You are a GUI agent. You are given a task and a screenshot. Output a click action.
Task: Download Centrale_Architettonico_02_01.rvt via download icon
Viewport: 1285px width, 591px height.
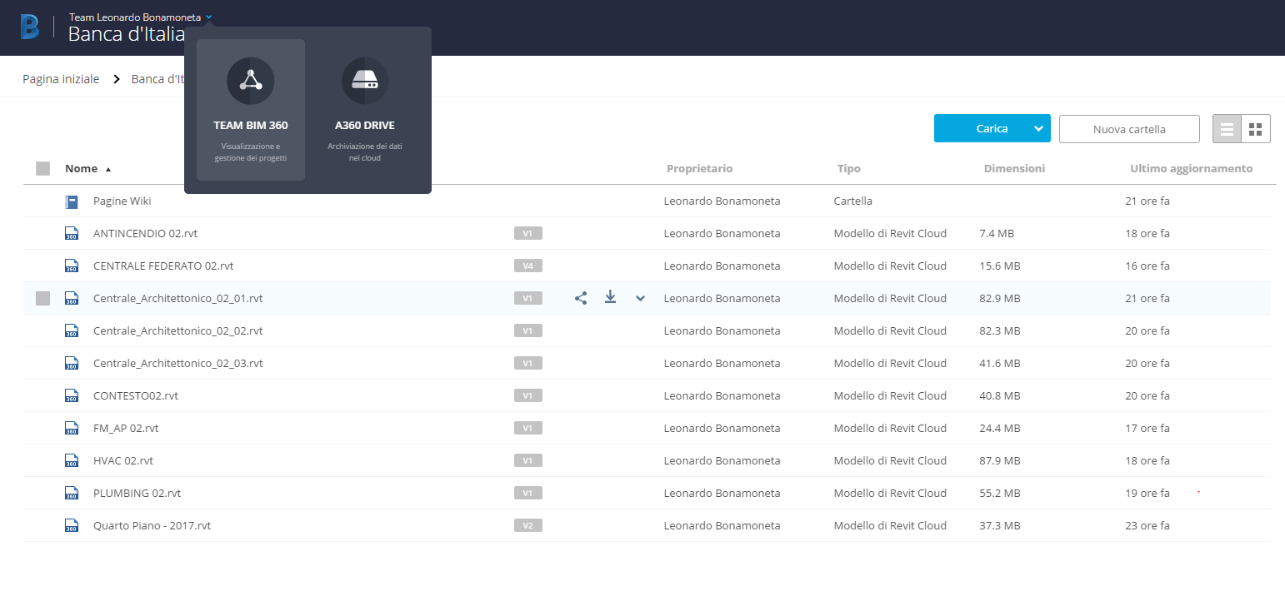pyautogui.click(x=610, y=297)
